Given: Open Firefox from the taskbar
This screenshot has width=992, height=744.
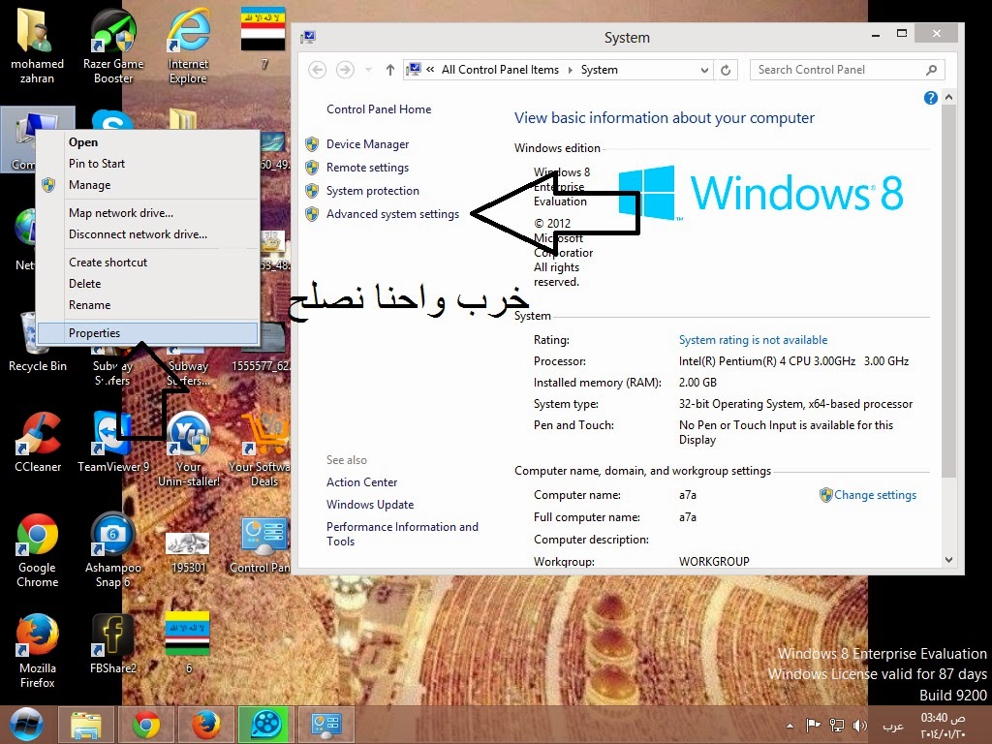Looking at the screenshot, I should pyautogui.click(x=206, y=725).
